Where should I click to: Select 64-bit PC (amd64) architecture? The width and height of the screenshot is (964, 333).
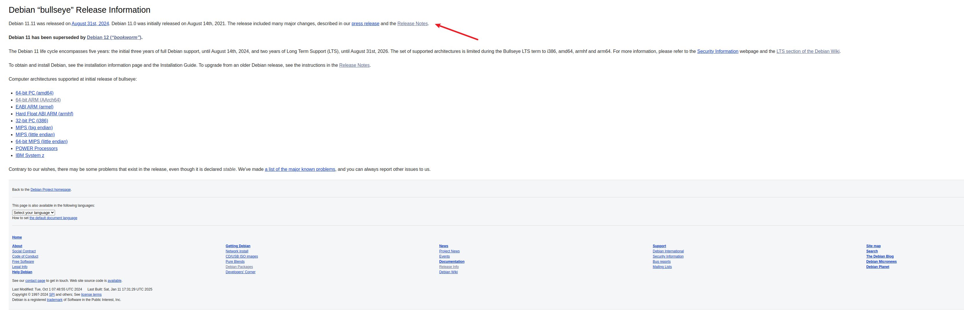click(34, 93)
